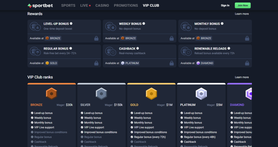The height and width of the screenshot is (147, 278).
Task: Click the $1M wager value
Action: [x=169, y=105]
